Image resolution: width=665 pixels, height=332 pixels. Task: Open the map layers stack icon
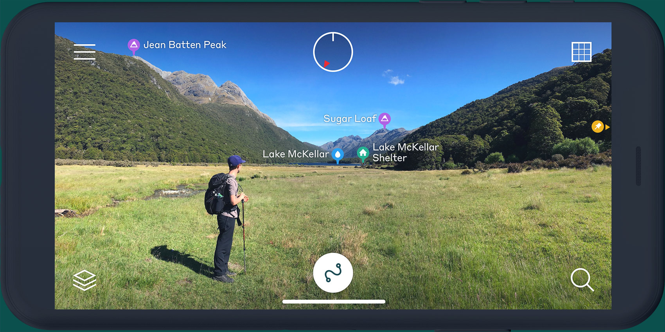tap(84, 280)
